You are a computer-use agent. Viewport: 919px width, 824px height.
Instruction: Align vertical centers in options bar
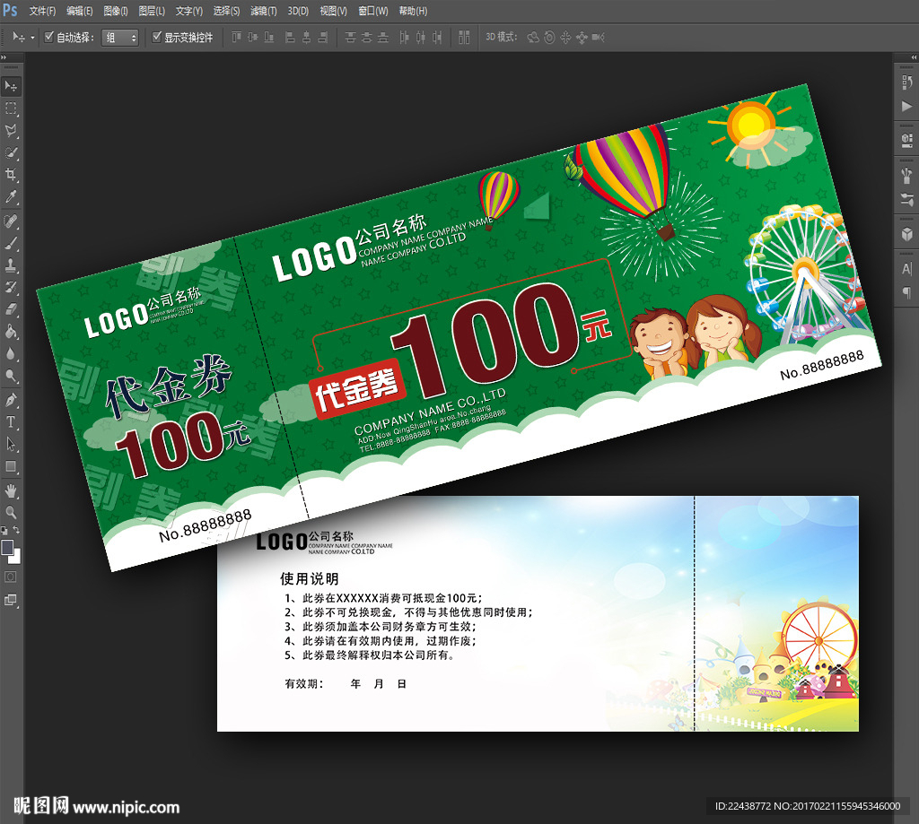pyautogui.click(x=252, y=38)
